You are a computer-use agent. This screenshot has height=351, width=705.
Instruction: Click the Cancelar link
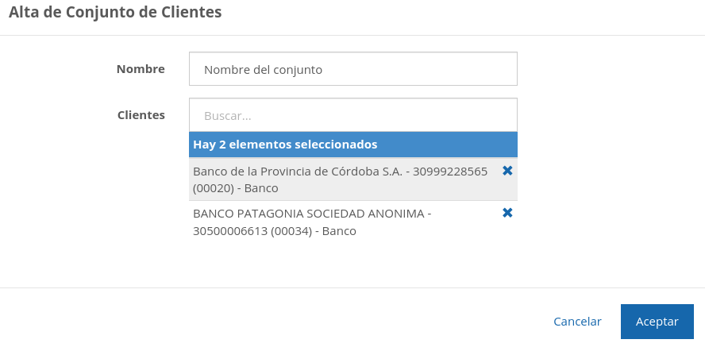point(577,322)
